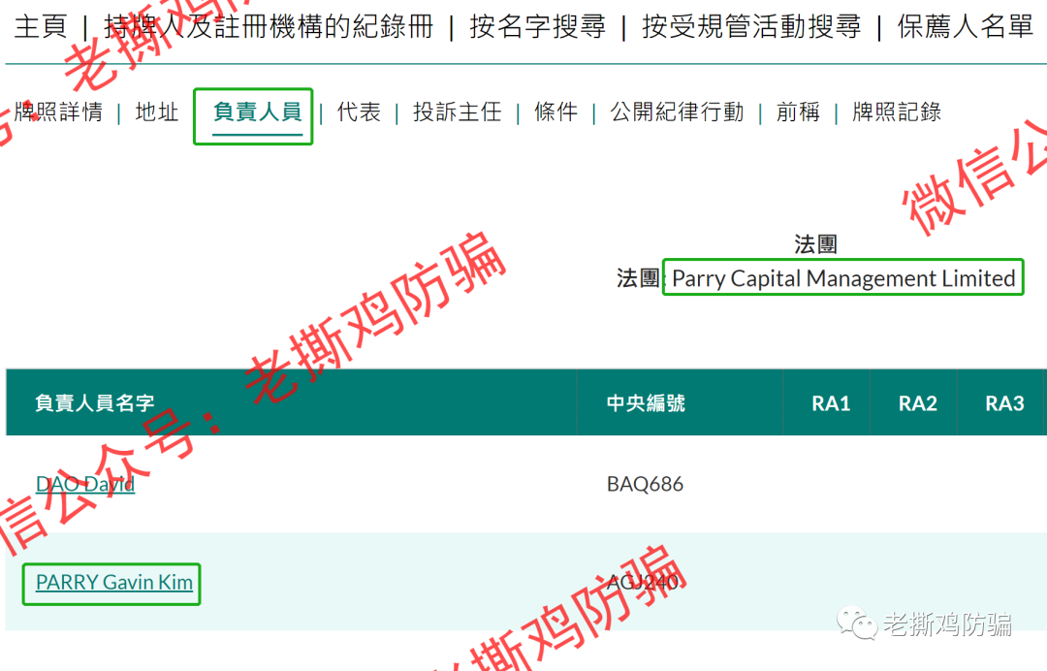Switch to the 地址 tab
Image resolution: width=1047 pixels, height=671 pixels.
[x=157, y=112]
